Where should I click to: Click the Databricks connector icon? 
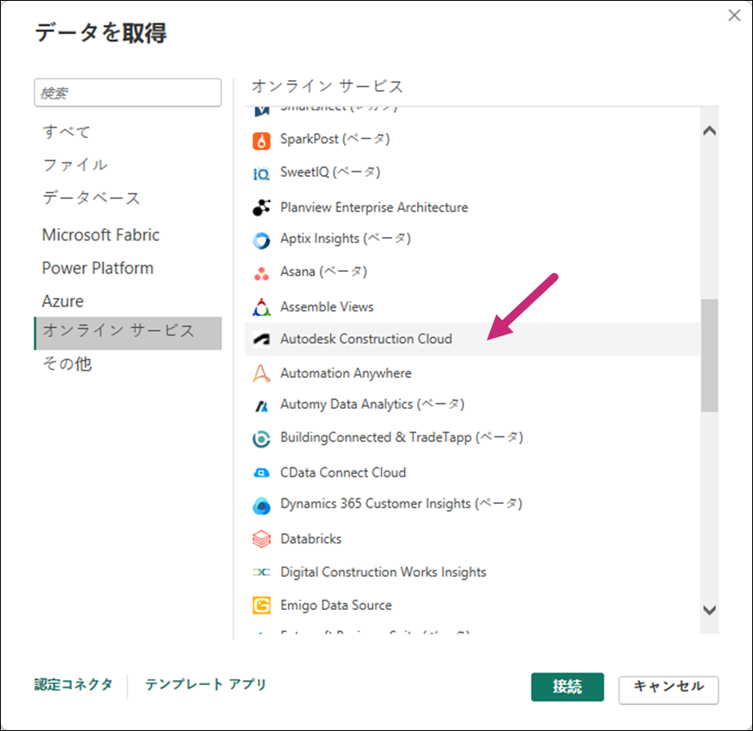[x=261, y=538]
